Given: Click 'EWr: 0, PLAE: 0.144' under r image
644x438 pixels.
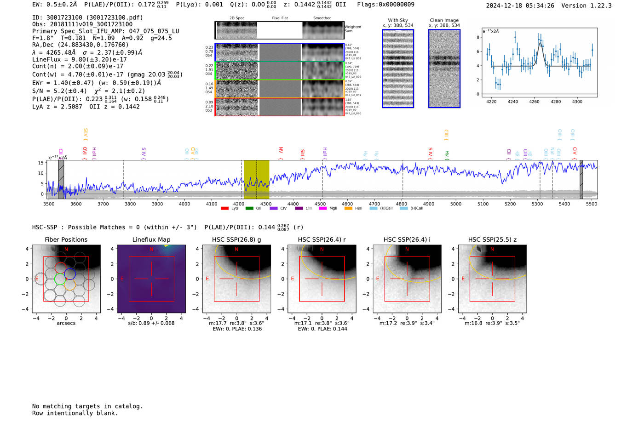Looking at the screenshot, I should pos(322,329).
